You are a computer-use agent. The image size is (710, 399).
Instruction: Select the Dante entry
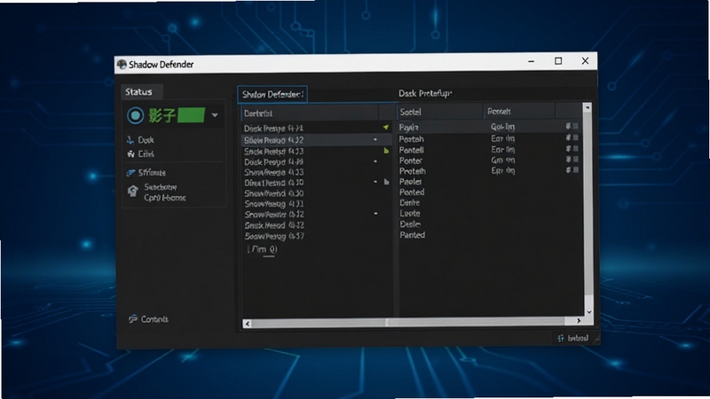coord(409,203)
